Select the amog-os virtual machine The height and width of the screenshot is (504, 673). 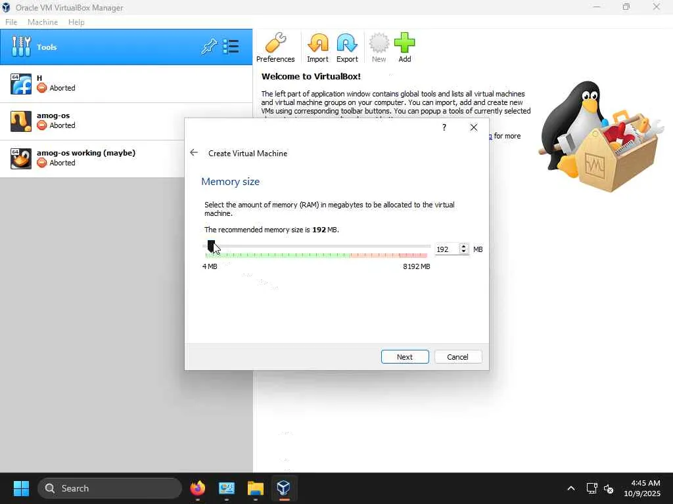[x=92, y=121]
